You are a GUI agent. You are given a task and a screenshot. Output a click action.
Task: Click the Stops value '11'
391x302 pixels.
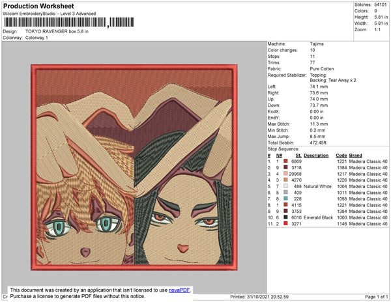[312, 56]
